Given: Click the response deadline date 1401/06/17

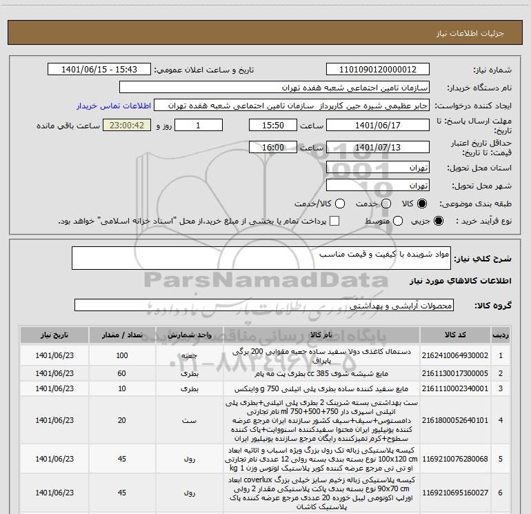Looking at the screenshot, I should pos(378,125).
